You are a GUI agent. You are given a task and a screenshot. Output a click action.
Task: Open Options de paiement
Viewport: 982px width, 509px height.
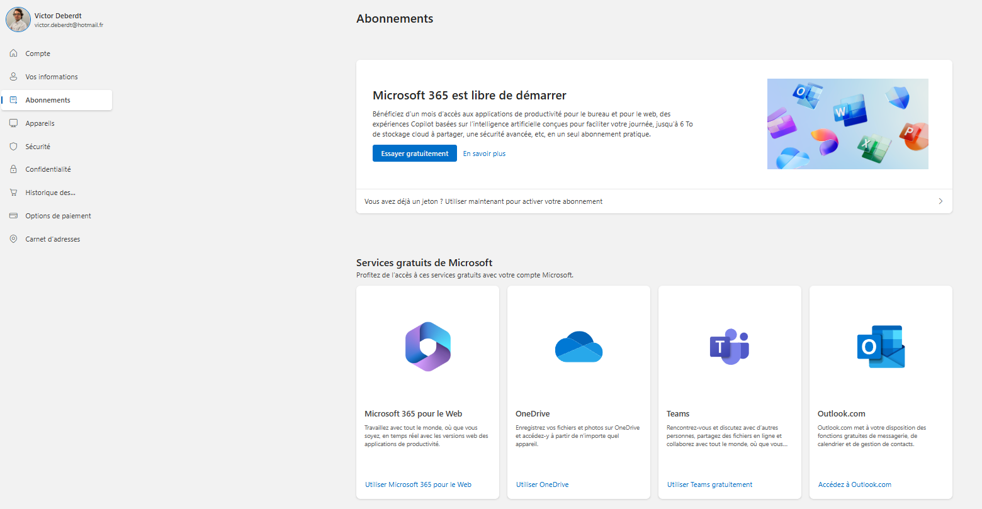[57, 216]
